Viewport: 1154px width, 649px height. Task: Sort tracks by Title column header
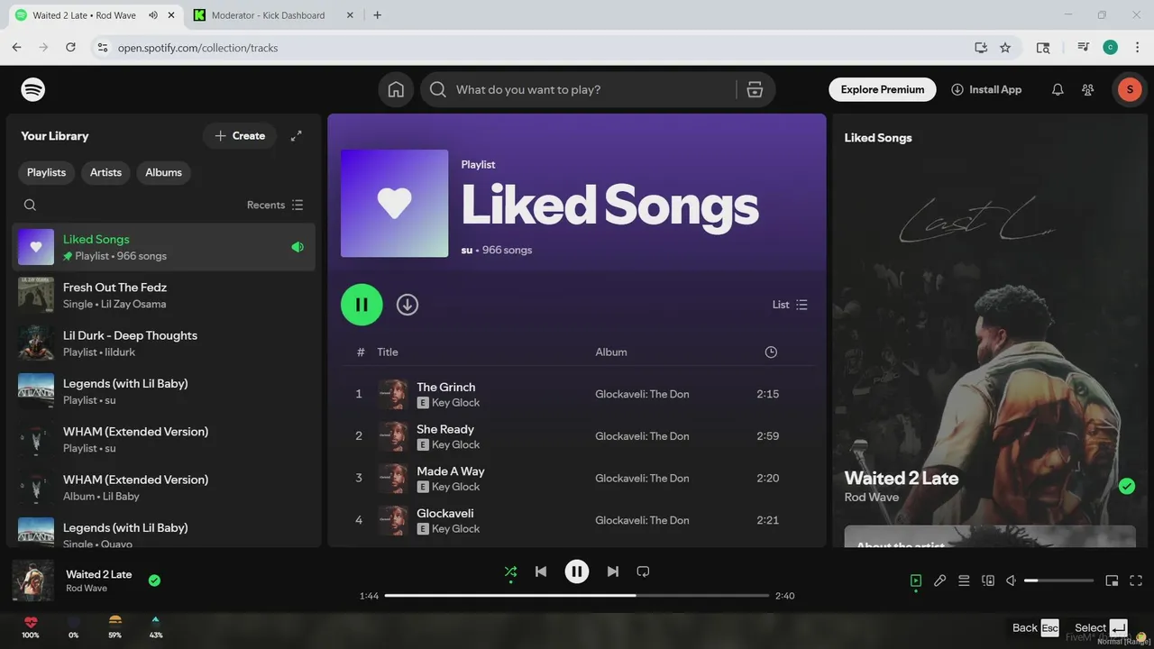point(388,352)
